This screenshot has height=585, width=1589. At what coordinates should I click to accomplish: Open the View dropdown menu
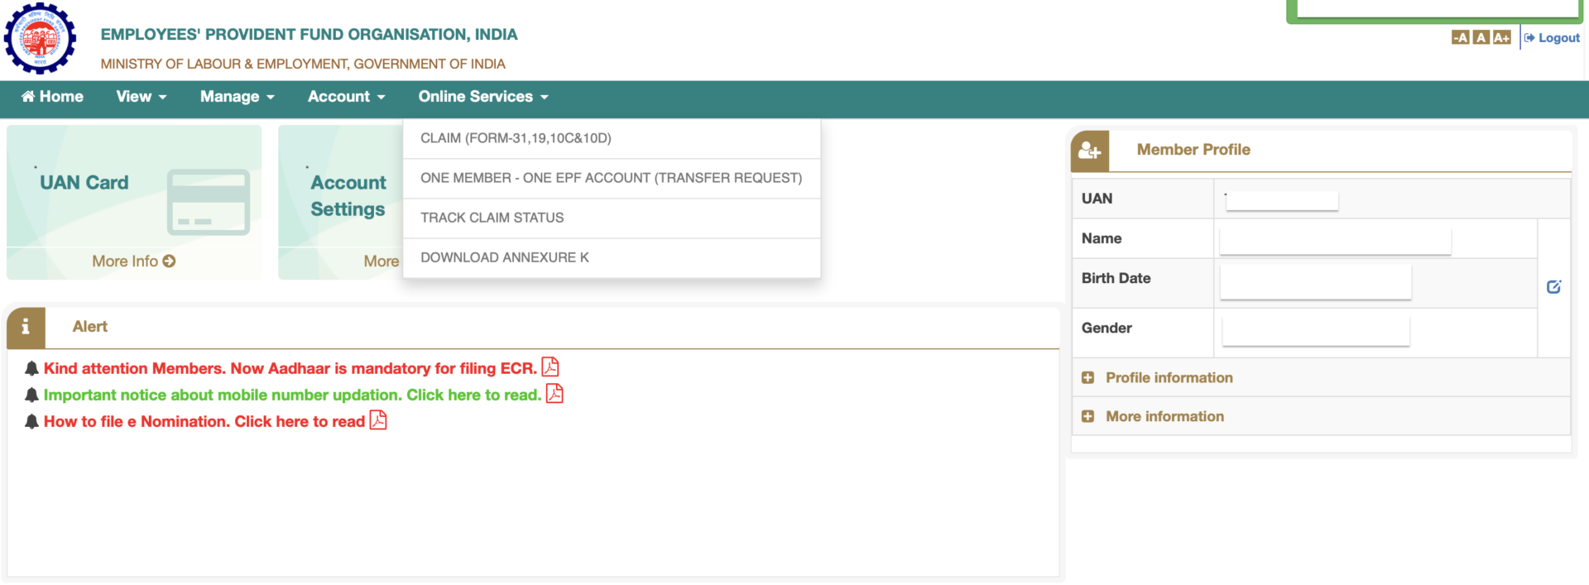pos(141,97)
